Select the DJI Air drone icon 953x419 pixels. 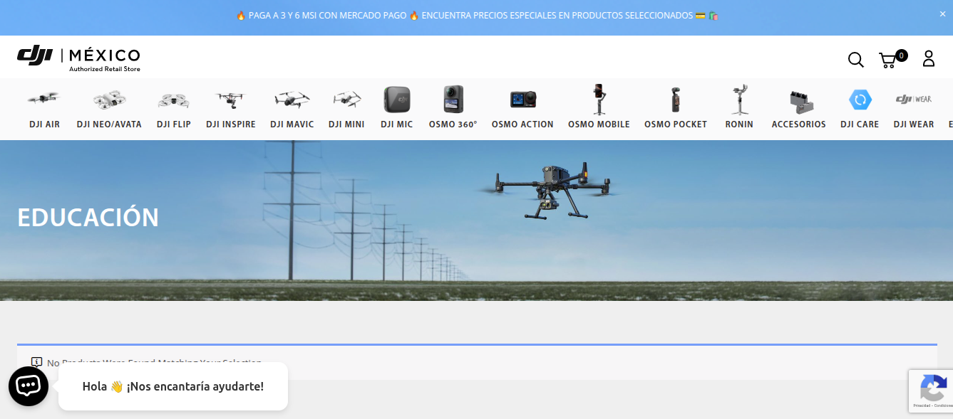[44, 99]
